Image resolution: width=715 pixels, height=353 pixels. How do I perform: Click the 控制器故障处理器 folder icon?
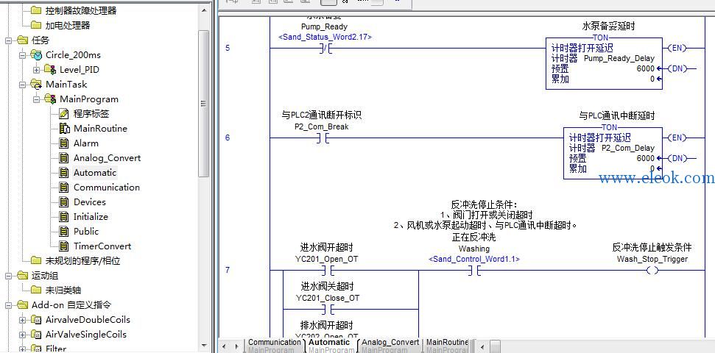point(36,10)
